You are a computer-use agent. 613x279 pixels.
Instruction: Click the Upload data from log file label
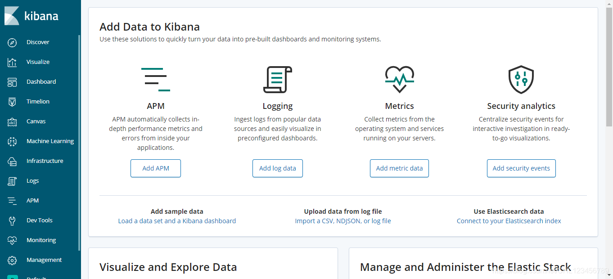point(343,211)
